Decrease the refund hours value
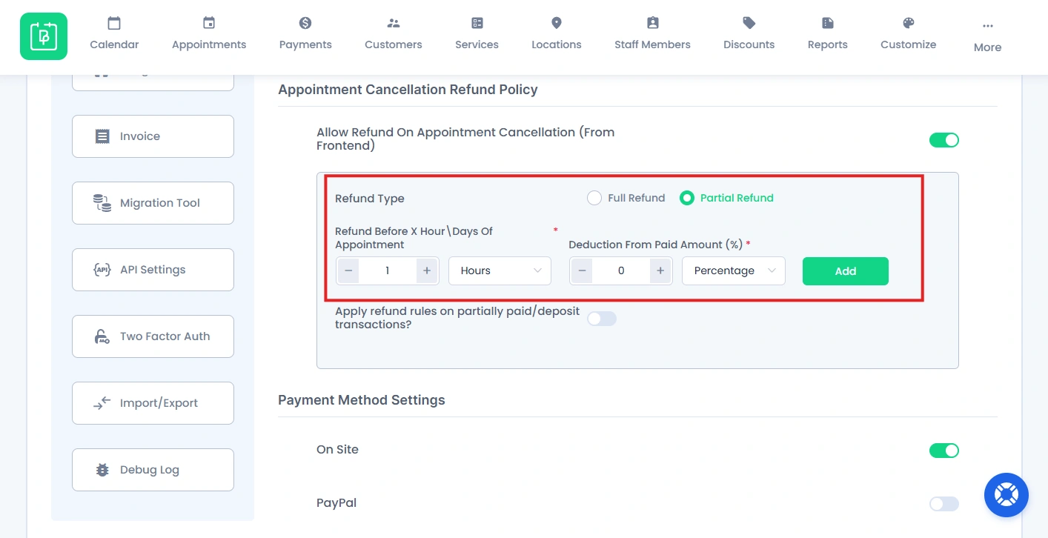1048x538 pixels. tap(348, 270)
